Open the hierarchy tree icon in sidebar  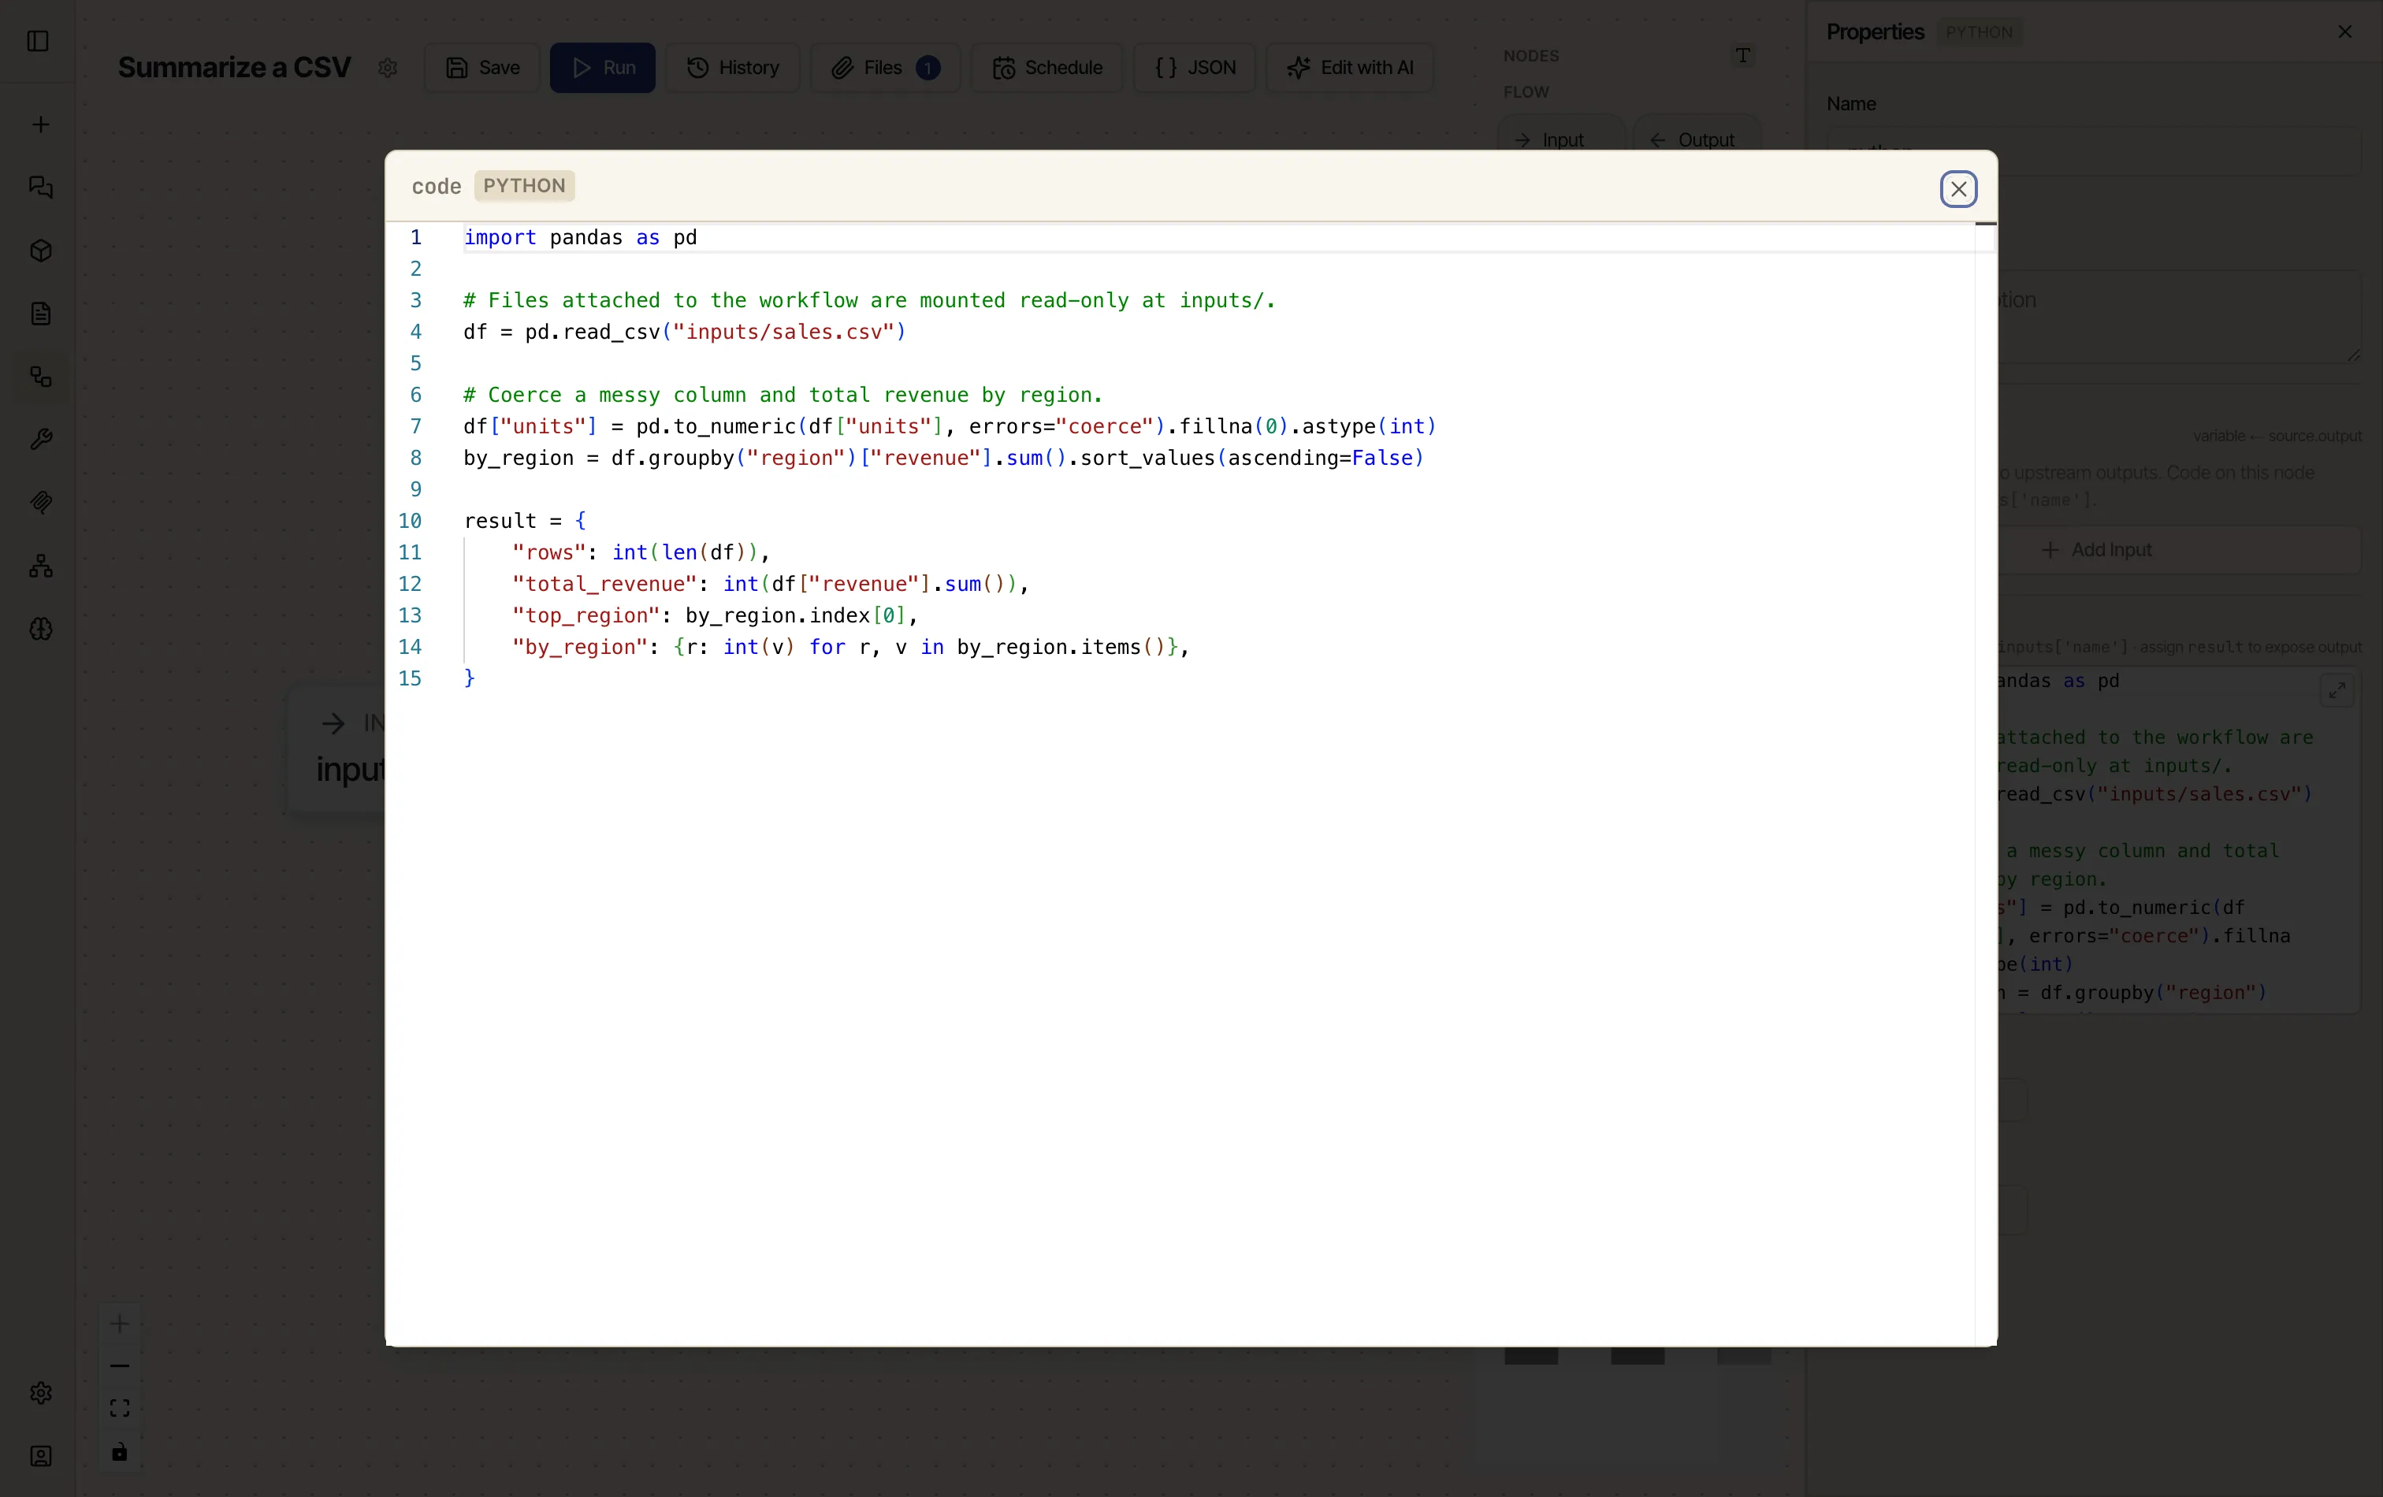40,566
